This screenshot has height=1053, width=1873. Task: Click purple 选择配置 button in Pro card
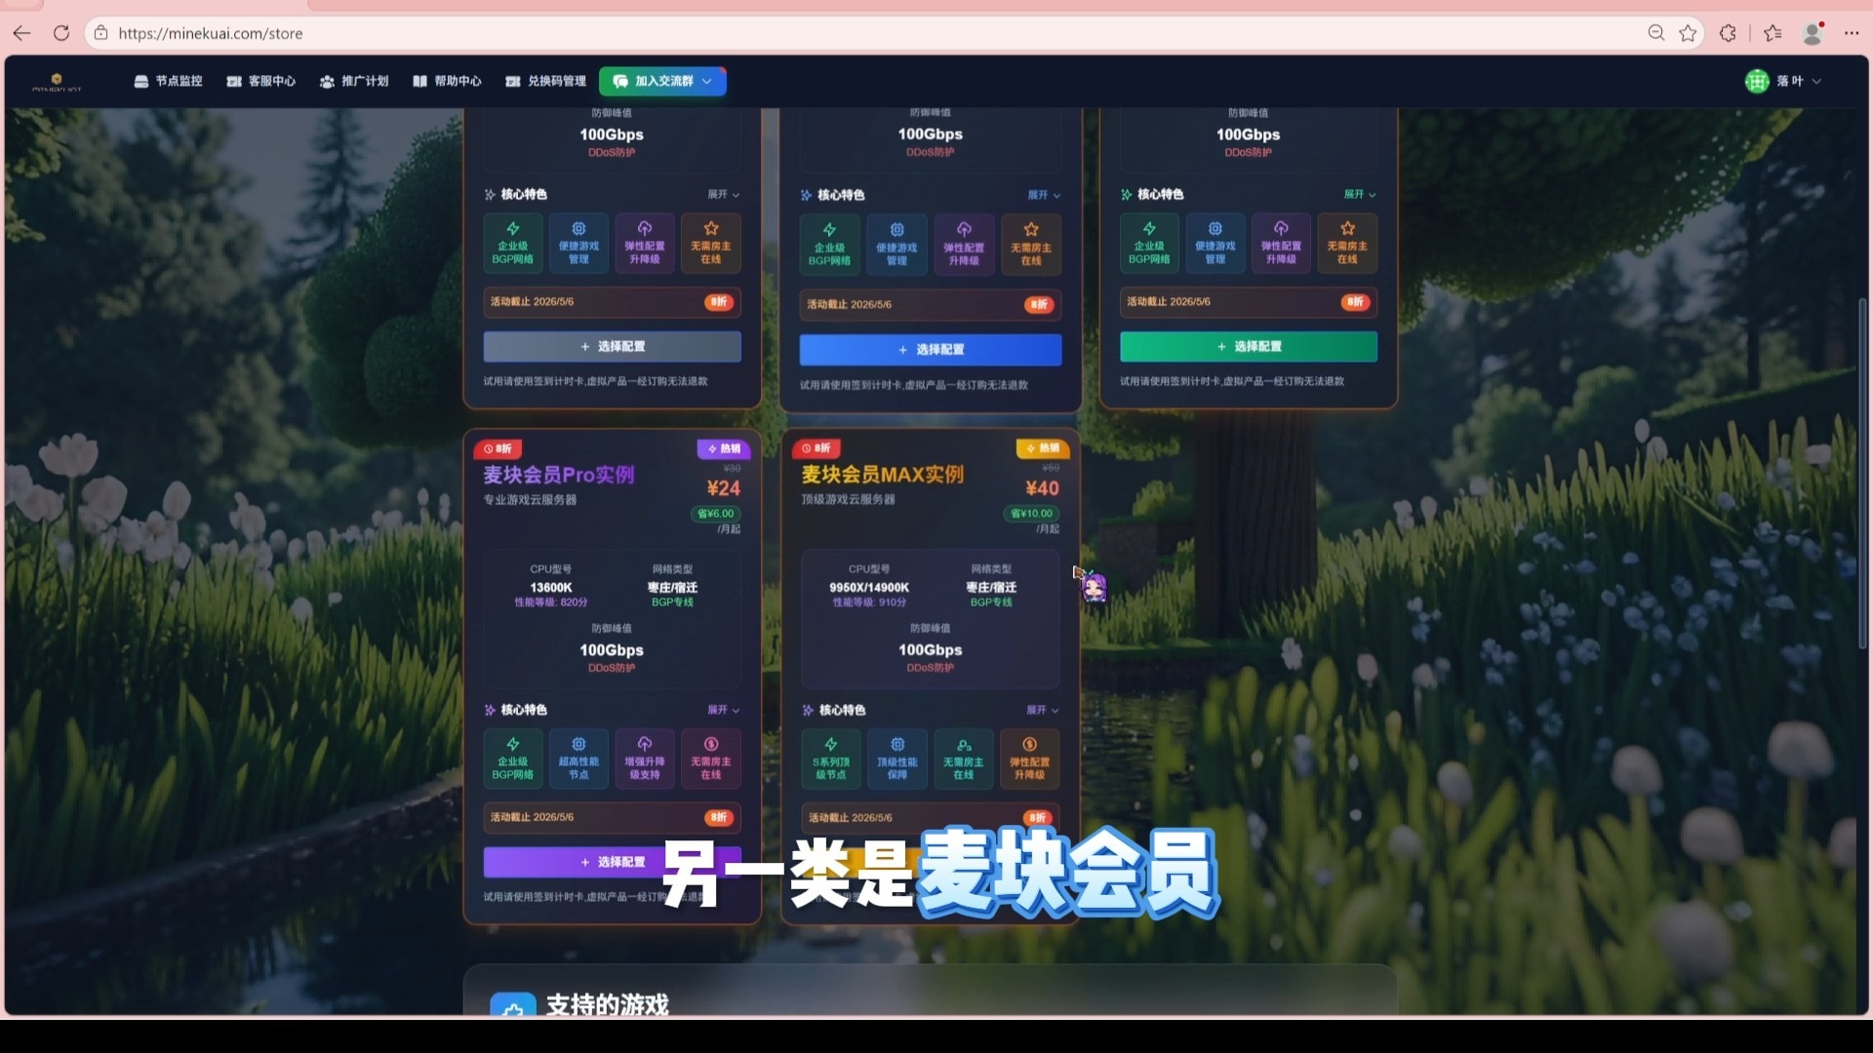[613, 862]
